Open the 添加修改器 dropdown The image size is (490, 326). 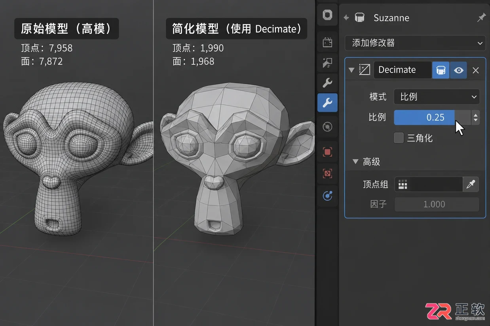coord(415,43)
